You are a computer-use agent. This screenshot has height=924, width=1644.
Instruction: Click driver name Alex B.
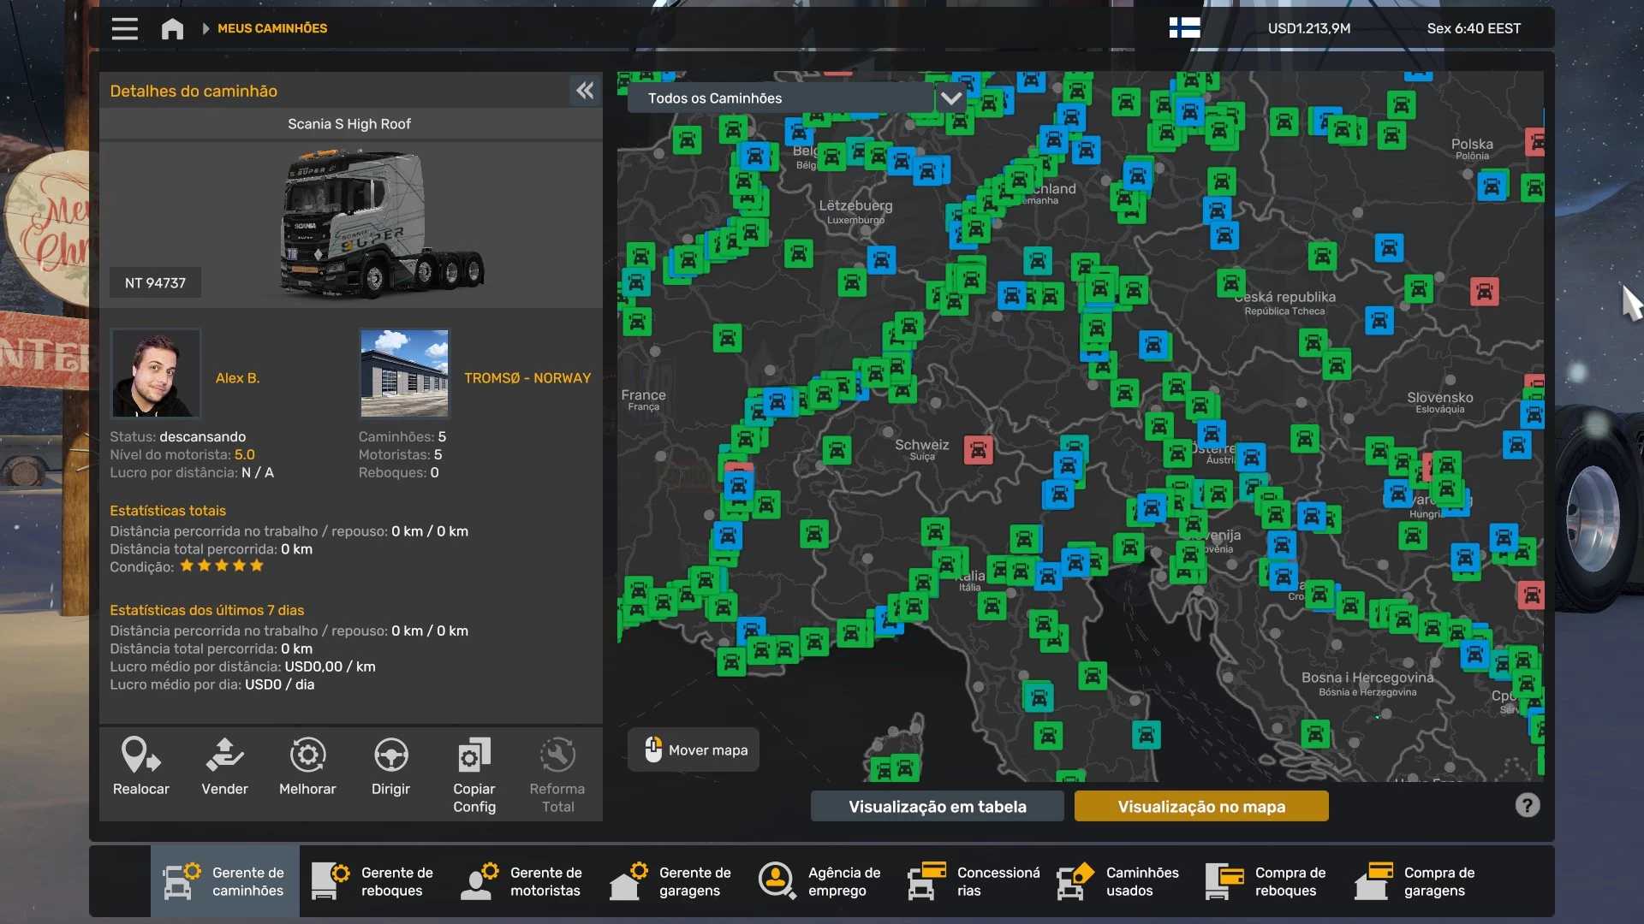[x=237, y=378]
